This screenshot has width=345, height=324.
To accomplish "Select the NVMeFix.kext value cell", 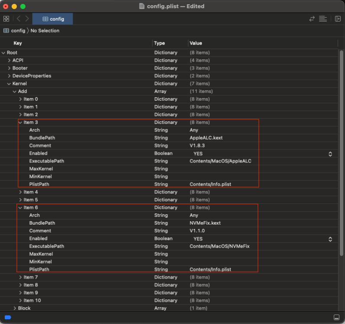I will click(205, 223).
